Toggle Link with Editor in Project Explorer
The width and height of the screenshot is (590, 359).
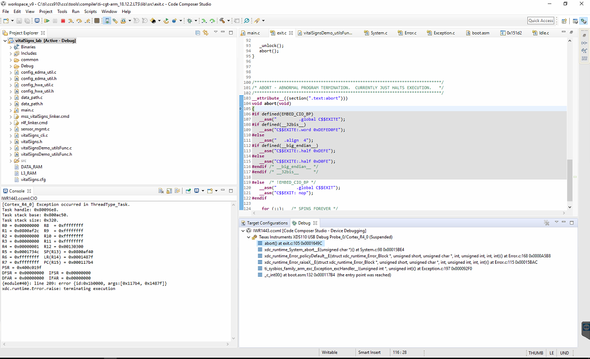pyautogui.click(x=206, y=33)
